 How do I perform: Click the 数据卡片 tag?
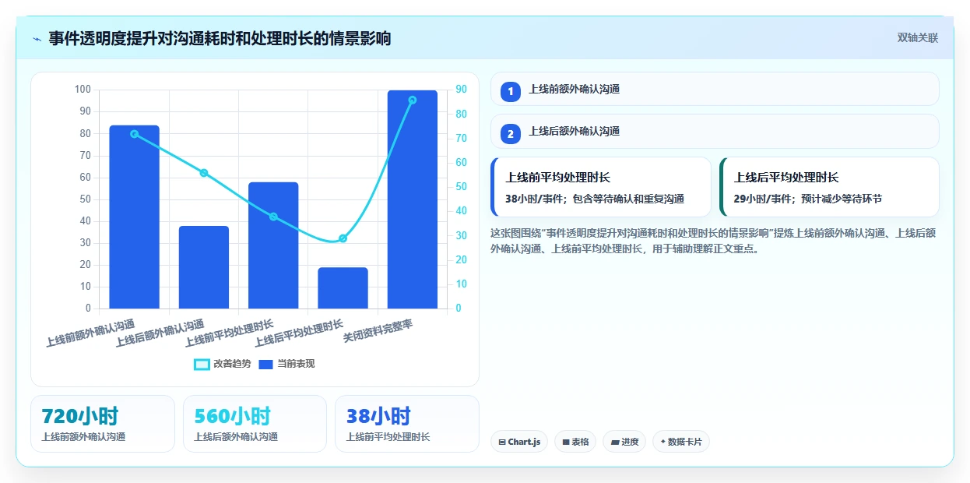(x=681, y=442)
